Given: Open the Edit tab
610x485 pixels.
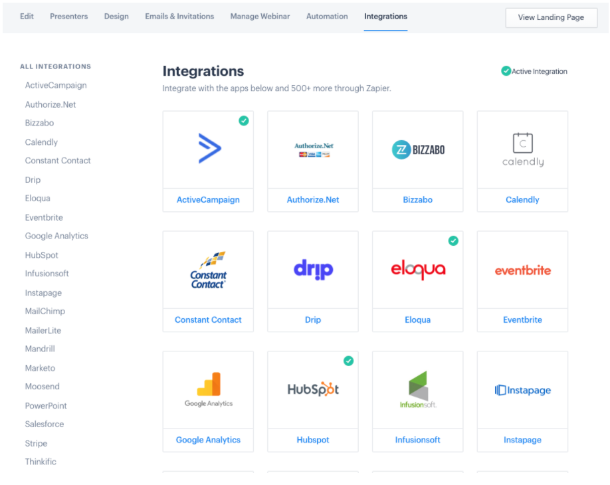Looking at the screenshot, I should [27, 17].
